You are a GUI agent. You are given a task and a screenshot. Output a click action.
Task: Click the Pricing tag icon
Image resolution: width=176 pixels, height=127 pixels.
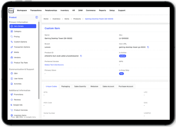pyautogui.click(x=12, y=37)
